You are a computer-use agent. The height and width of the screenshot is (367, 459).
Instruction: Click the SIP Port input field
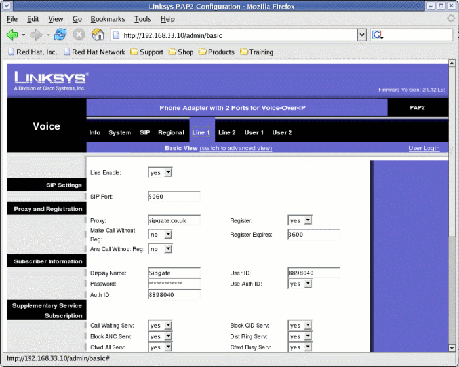click(174, 197)
